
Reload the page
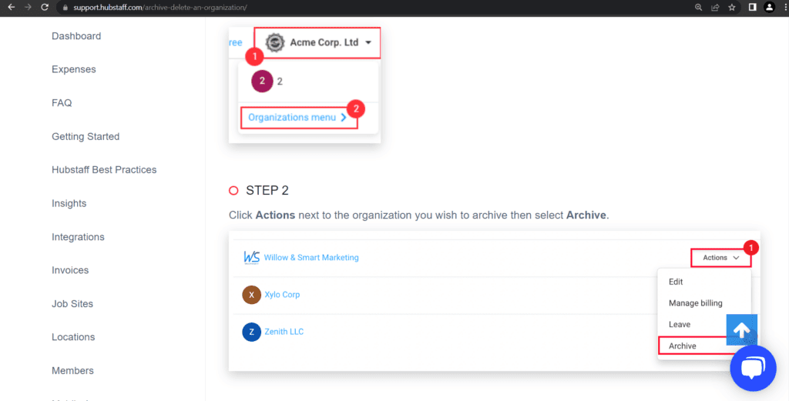pyautogui.click(x=44, y=8)
